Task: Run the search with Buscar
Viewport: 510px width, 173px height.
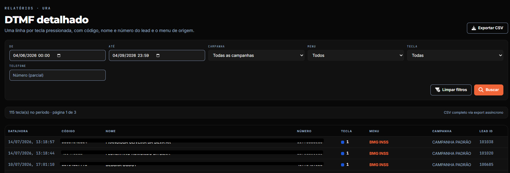Action: [x=489, y=90]
